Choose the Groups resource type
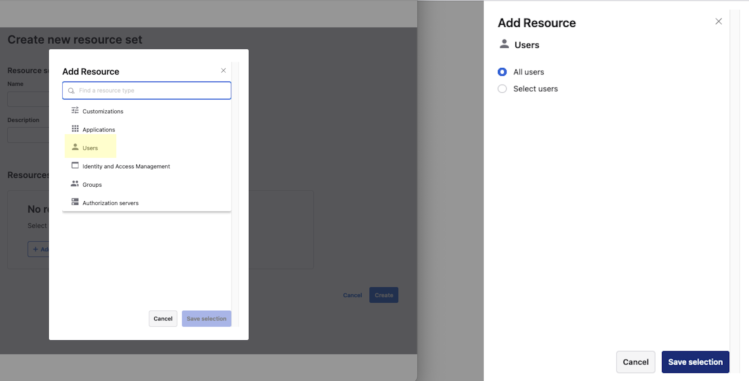This screenshot has width=749, height=381. [x=92, y=184]
